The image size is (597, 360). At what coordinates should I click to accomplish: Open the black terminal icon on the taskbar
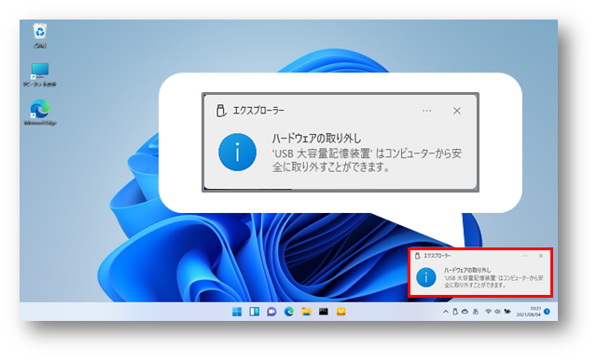coord(324,312)
